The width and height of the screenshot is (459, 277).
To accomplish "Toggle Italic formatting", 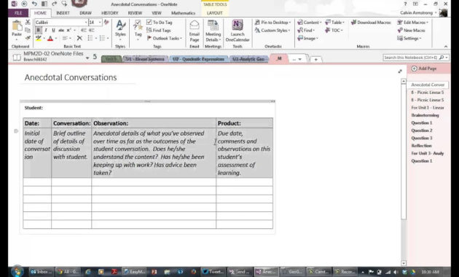I will coord(46,30).
